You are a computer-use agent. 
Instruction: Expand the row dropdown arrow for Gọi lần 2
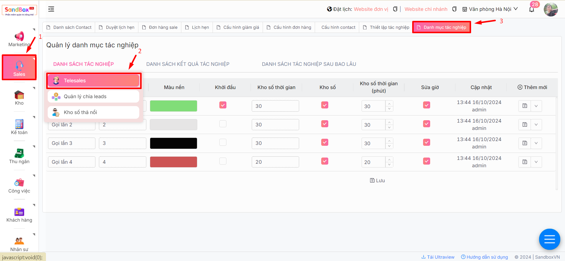536,125
